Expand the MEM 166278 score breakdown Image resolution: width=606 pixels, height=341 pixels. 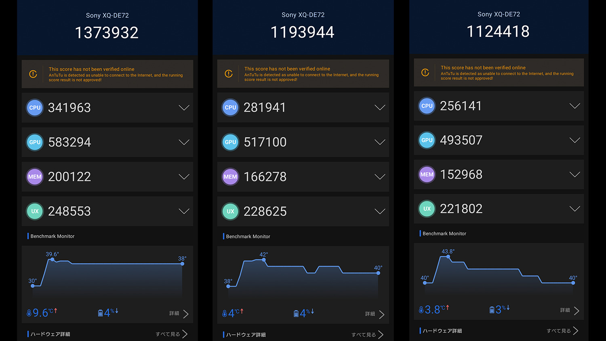point(380,177)
